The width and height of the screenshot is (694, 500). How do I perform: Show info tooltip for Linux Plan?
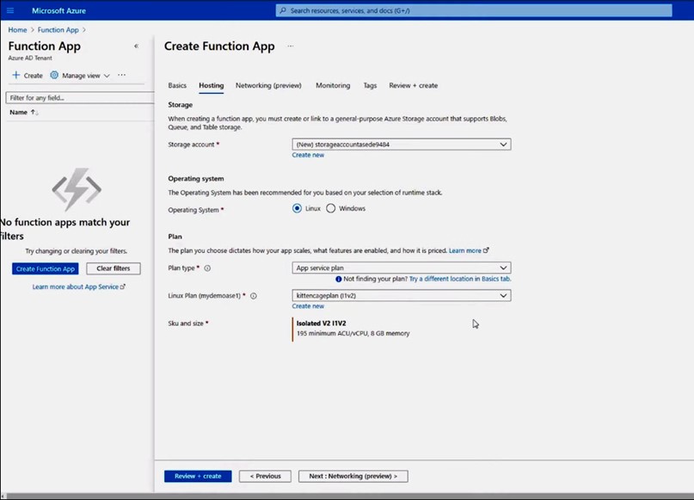[254, 296]
